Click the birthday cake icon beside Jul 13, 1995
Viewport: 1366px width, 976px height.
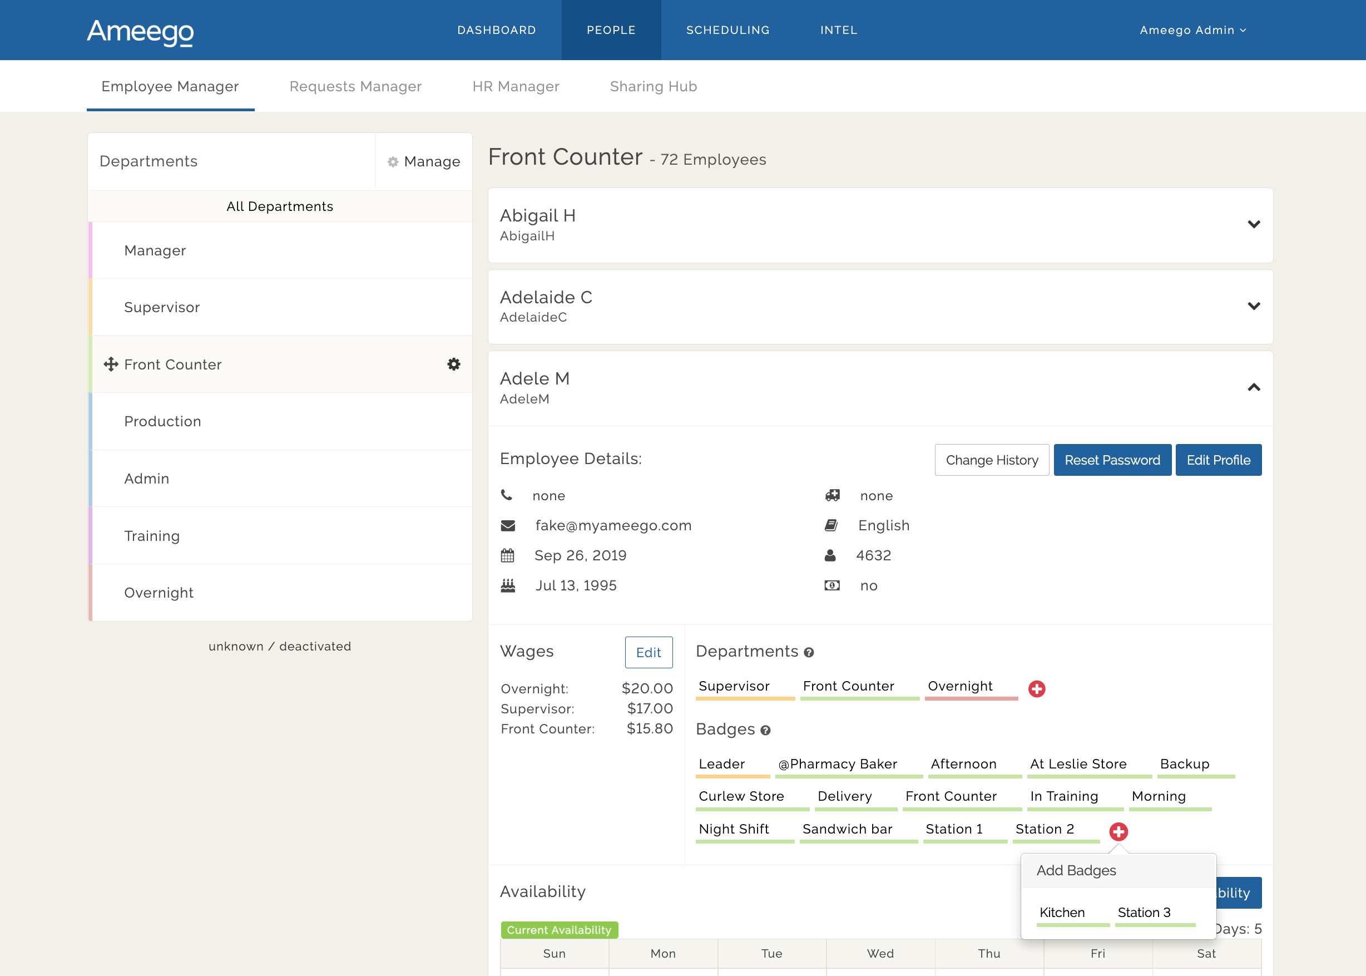coord(508,585)
